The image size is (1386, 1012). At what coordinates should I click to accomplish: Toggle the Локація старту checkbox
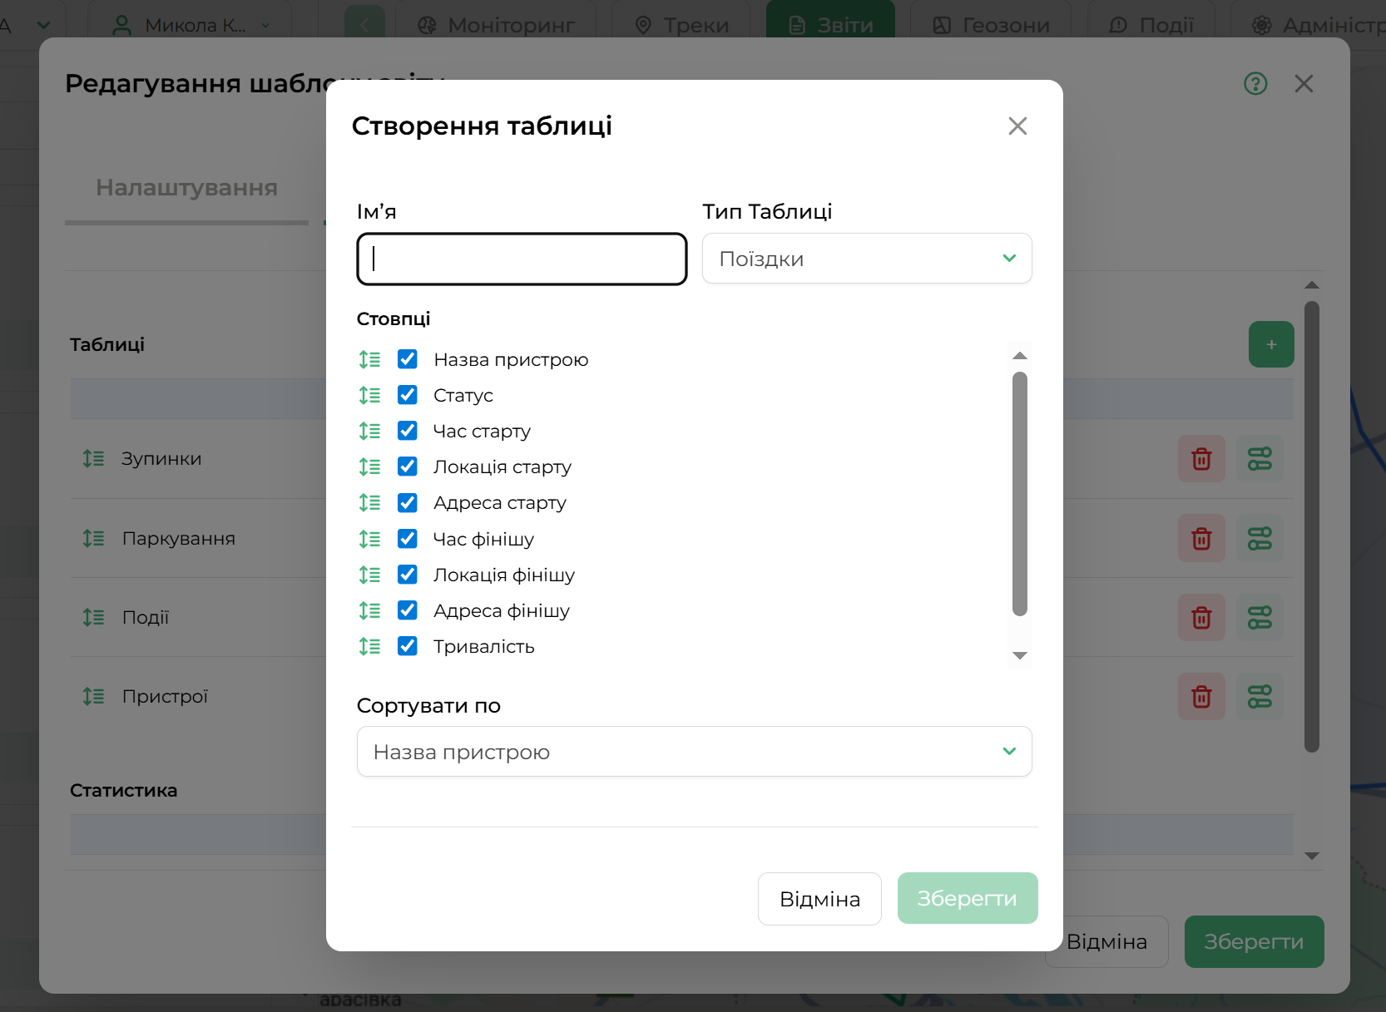[x=408, y=467]
